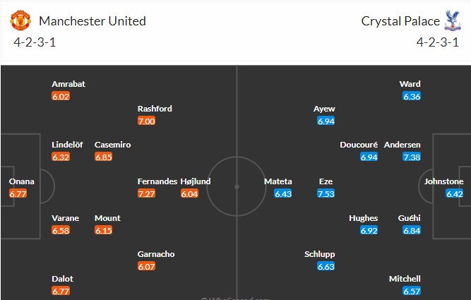Click Guéhi's 6.84 rating badge

[x=412, y=230]
